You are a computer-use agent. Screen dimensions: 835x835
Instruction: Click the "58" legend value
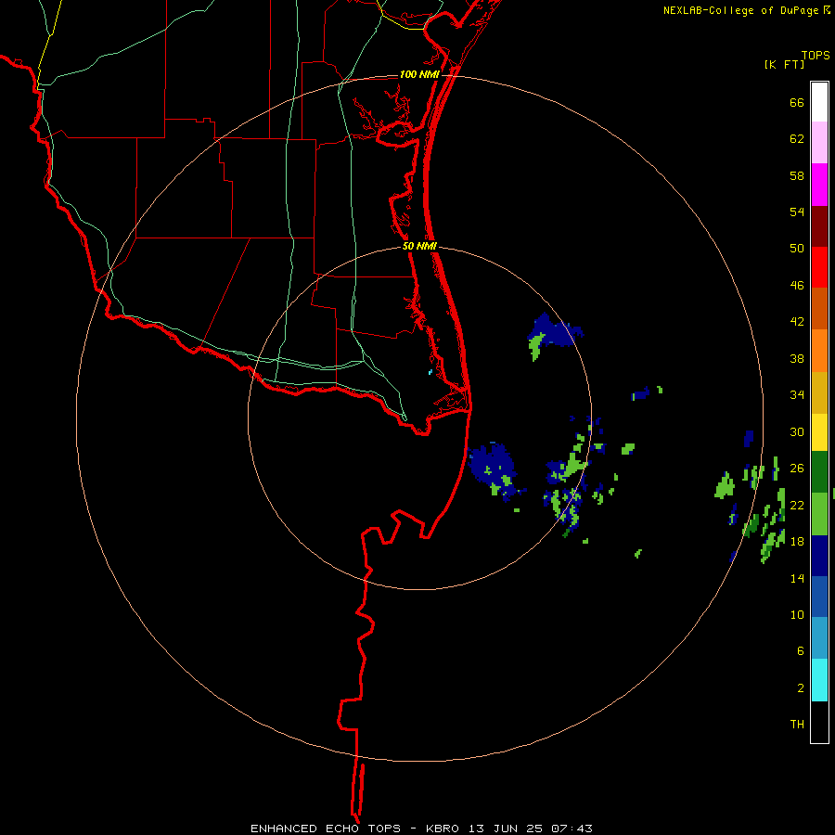click(x=797, y=175)
